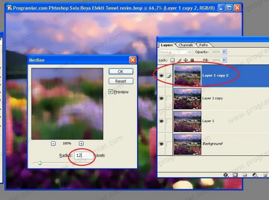
Task: Hide the Layer 1 copy 2 layer
Action: [161, 75]
